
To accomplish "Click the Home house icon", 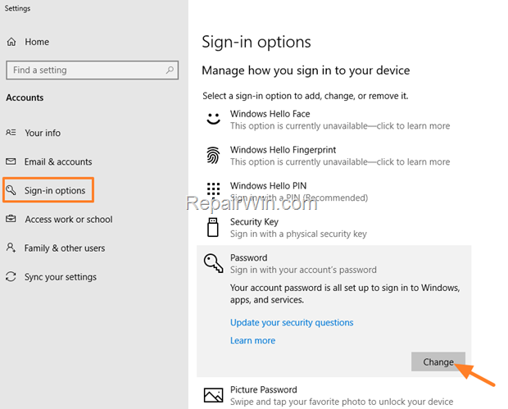I will tap(11, 42).
